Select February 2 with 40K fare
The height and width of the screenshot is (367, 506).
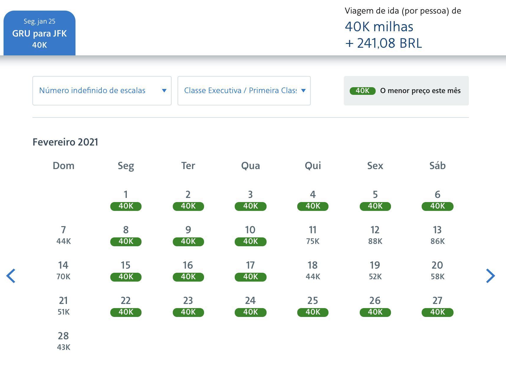pos(188,200)
